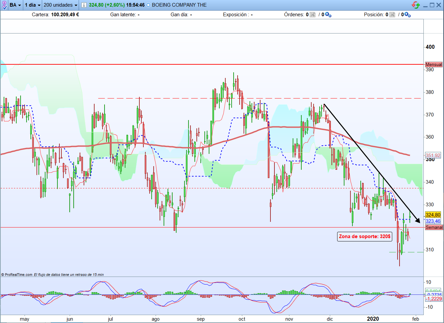Click the 324,80 current price label
The image size is (444, 323).
click(433, 215)
